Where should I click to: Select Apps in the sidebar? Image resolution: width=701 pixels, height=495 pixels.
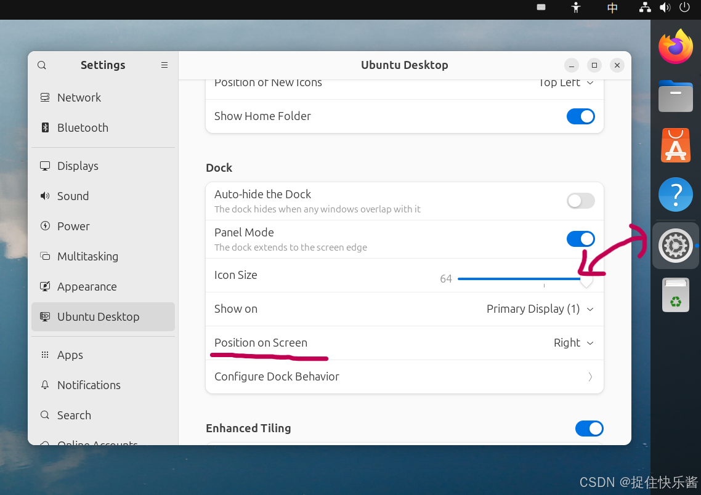tap(103, 355)
